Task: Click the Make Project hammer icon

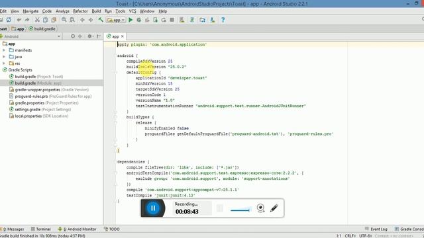Action: tap(101, 20)
